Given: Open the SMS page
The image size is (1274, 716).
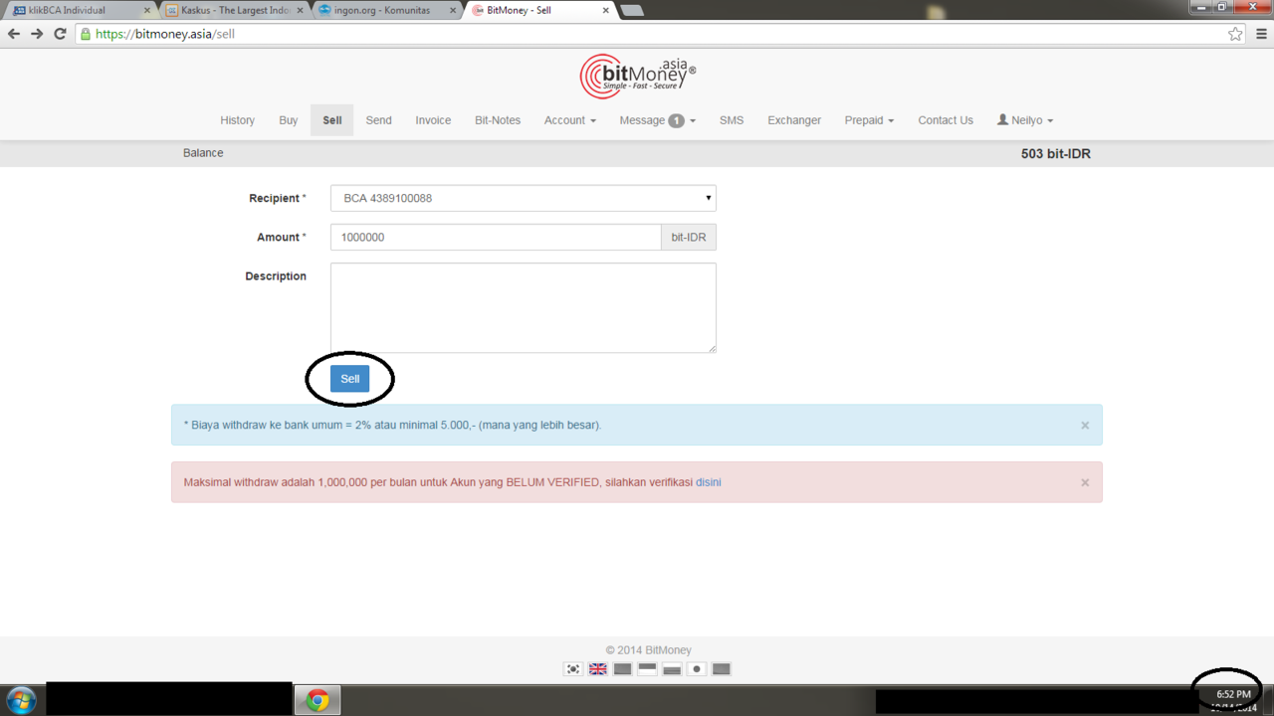Looking at the screenshot, I should tap(732, 120).
